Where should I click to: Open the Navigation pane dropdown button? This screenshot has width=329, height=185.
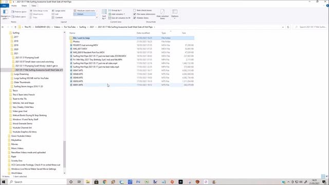click(5, 14)
